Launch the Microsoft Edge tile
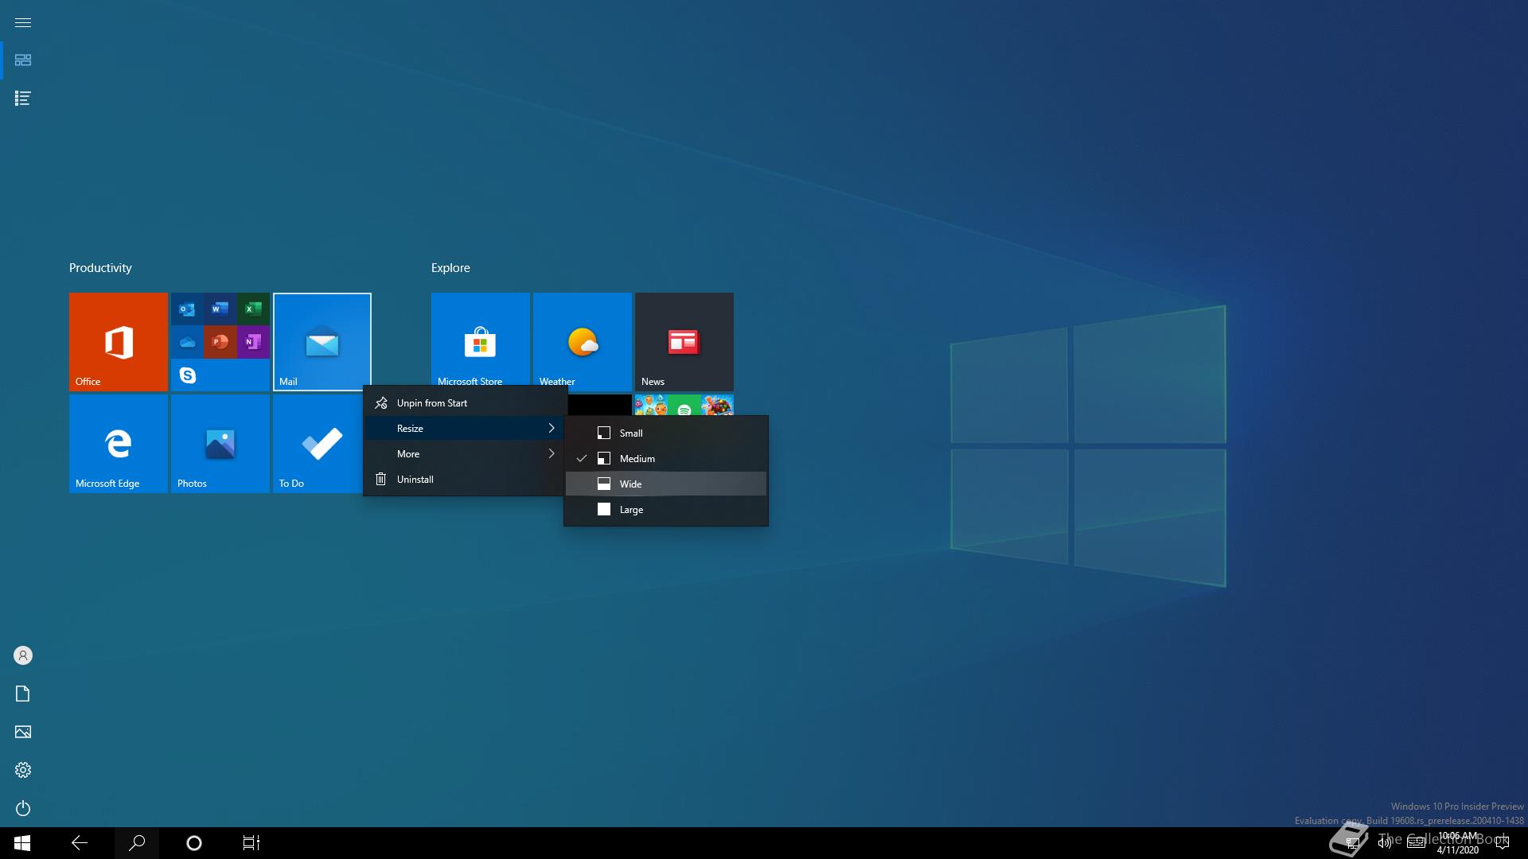 [x=119, y=444]
